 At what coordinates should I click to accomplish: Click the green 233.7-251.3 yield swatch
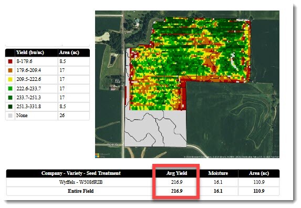(x=10, y=98)
